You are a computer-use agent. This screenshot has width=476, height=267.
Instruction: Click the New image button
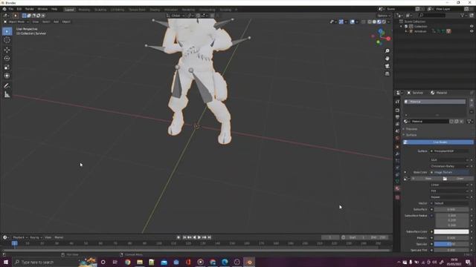pos(427,179)
